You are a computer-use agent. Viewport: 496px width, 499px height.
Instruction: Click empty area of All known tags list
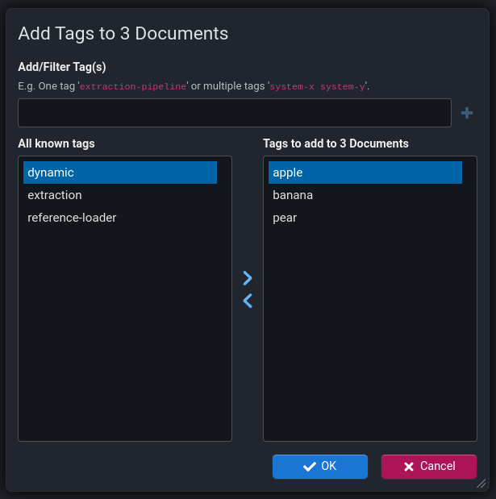coord(124,339)
